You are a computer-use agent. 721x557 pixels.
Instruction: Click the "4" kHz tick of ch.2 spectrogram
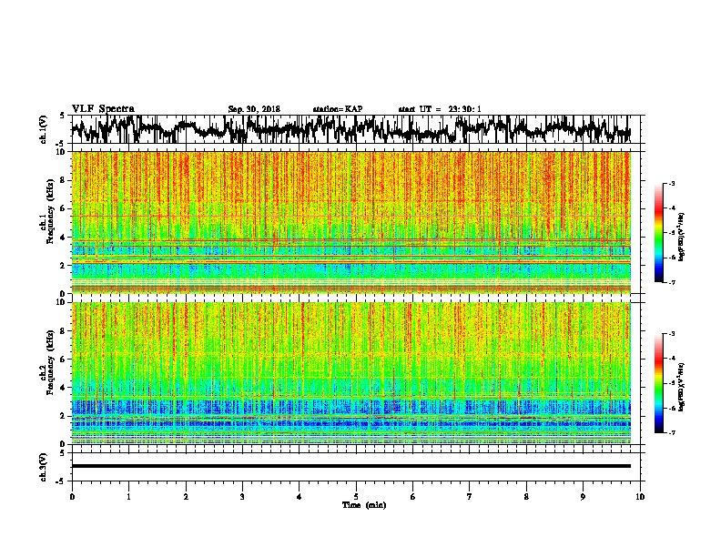pos(64,388)
